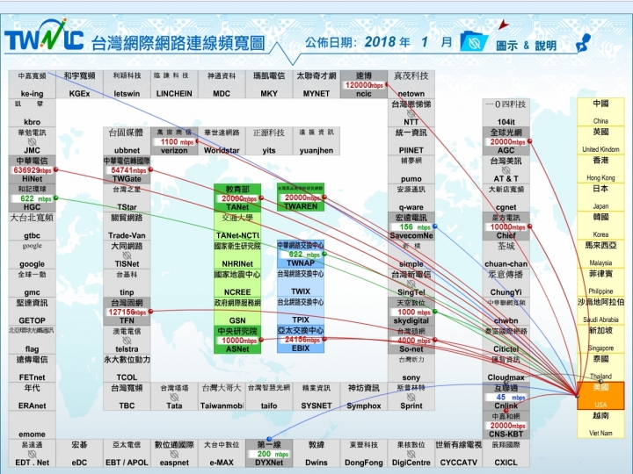Select the GSN government network cell
The height and width of the screenshot is (474, 633).
(x=237, y=312)
